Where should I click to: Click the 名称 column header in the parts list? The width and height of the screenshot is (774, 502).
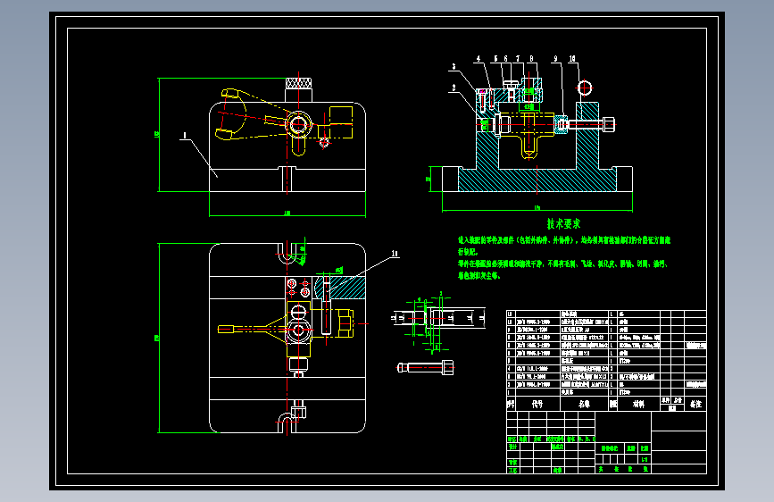[585, 404]
